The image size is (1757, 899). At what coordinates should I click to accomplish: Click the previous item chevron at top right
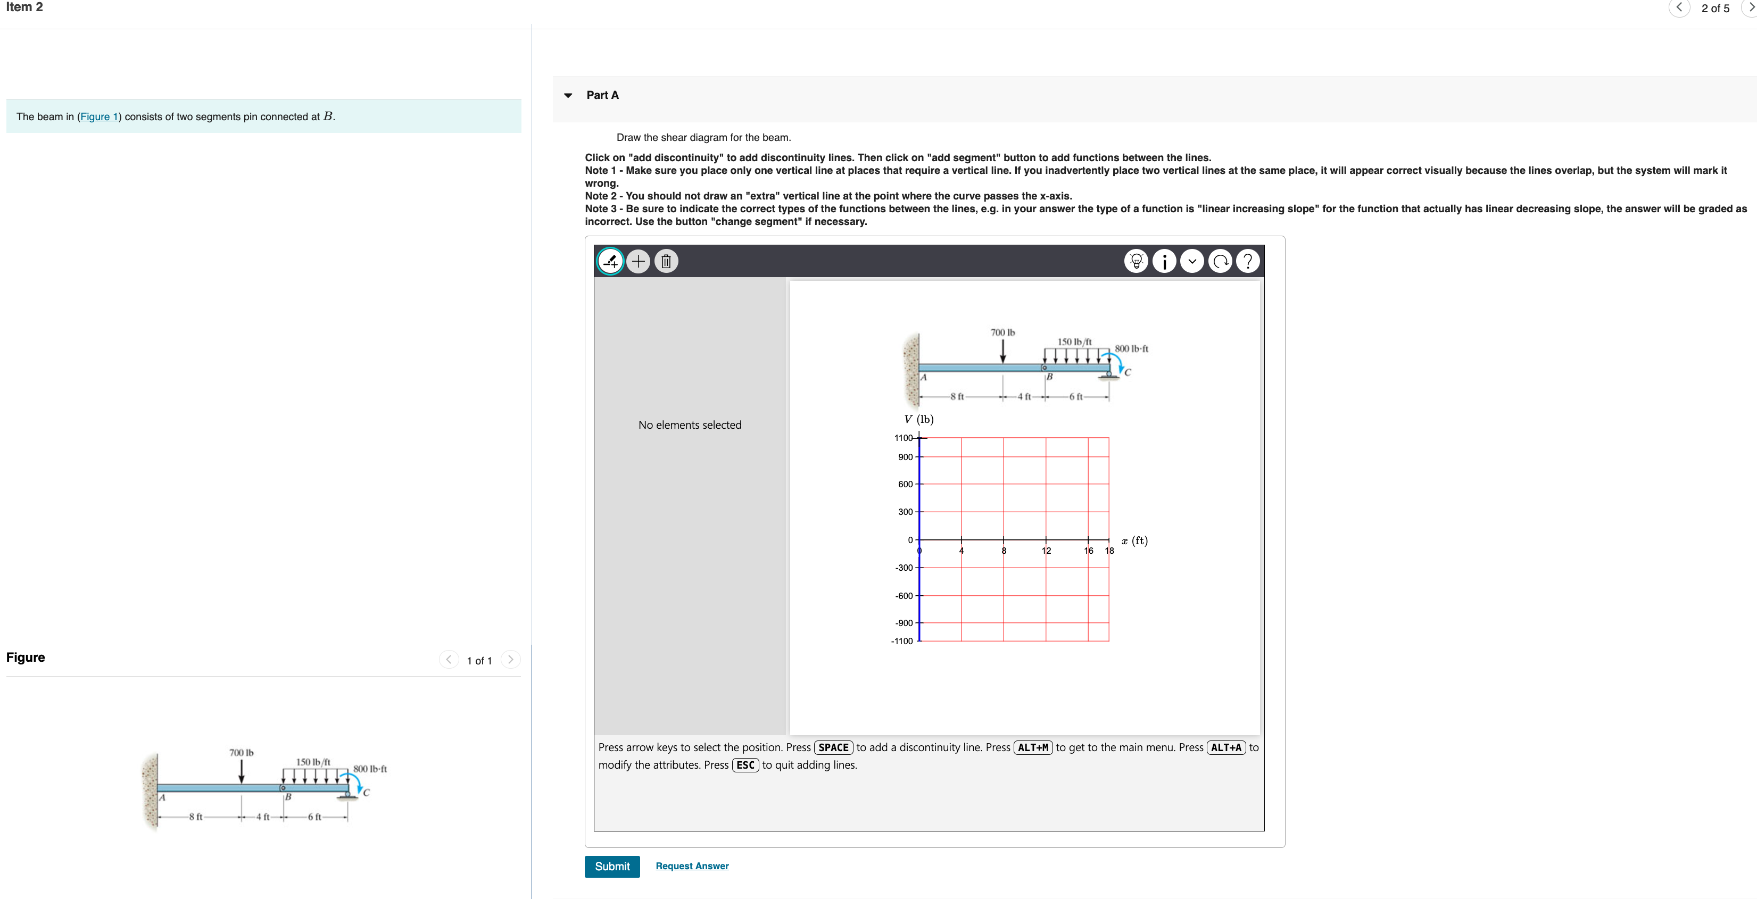1680,8
